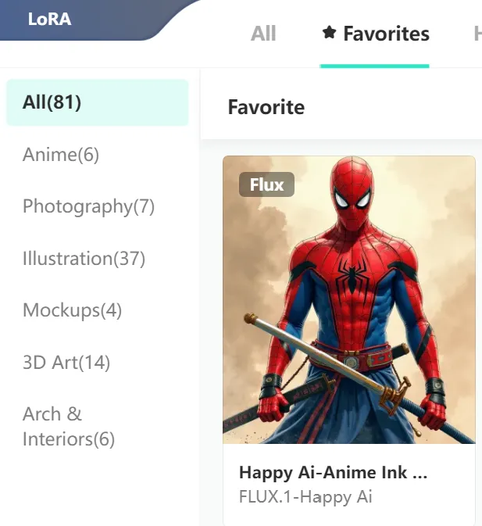Click the Spider-Man mask in preview image

pyautogui.click(x=352, y=194)
